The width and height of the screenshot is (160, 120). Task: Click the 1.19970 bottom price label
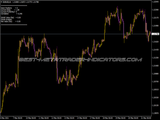pyautogui.click(x=155, y=113)
